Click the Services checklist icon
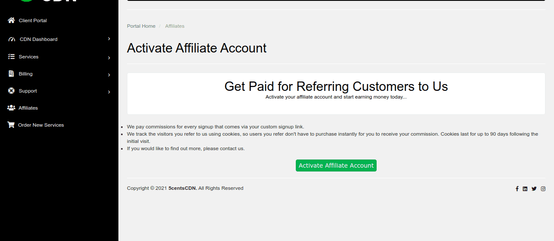The height and width of the screenshot is (241, 554). (11, 56)
